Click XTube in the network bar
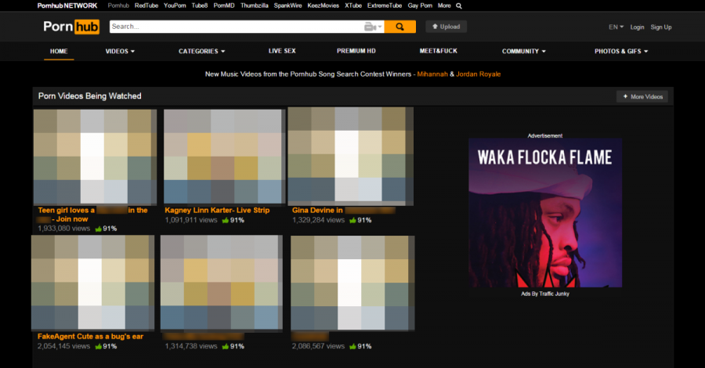This screenshot has height=368, width=705. 353,5
